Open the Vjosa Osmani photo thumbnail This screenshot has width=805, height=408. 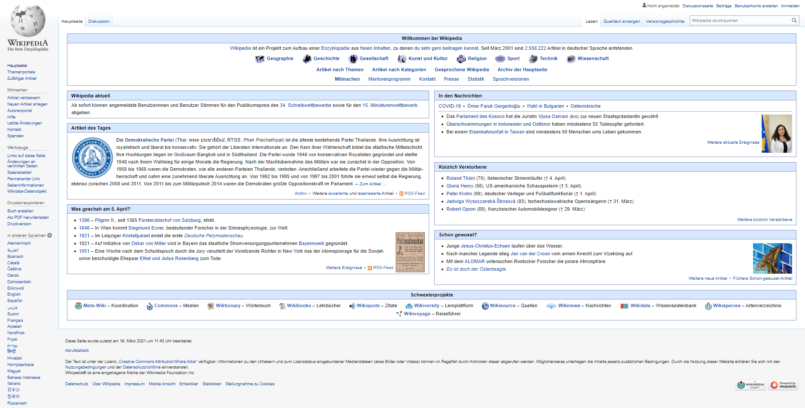(777, 133)
